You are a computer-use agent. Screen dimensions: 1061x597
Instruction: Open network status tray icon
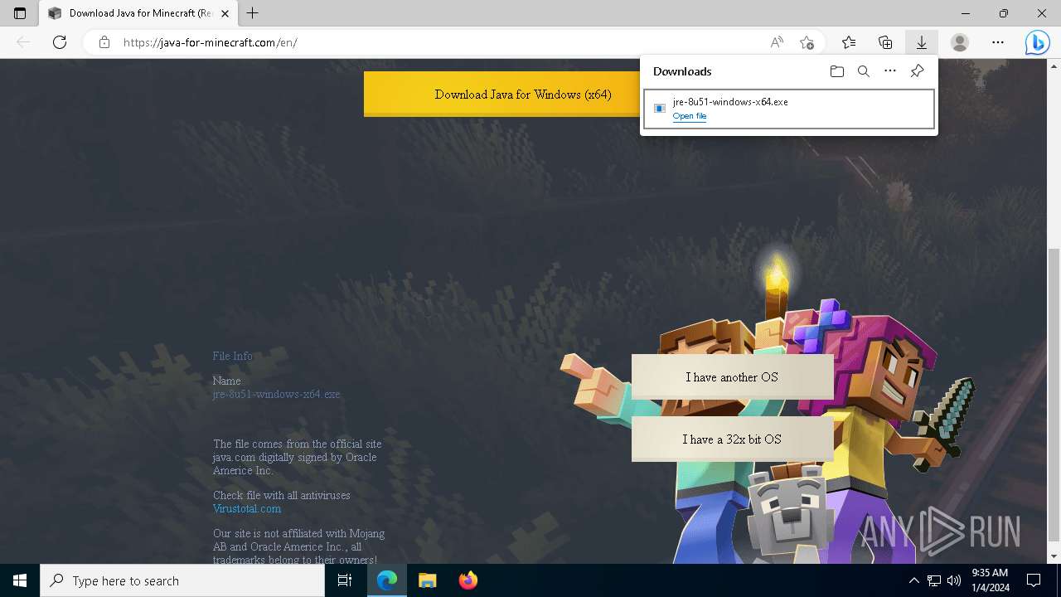(934, 580)
